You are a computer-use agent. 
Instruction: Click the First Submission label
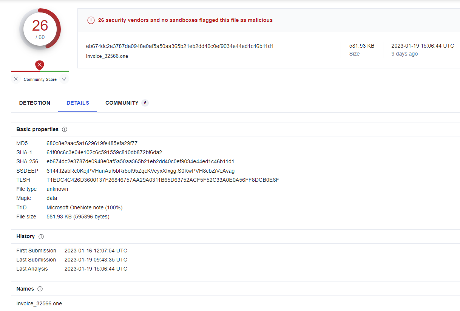tap(36, 251)
